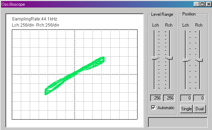Click the Level Range Lch slider track top
This screenshot has width=212, height=130.
[154, 32]
